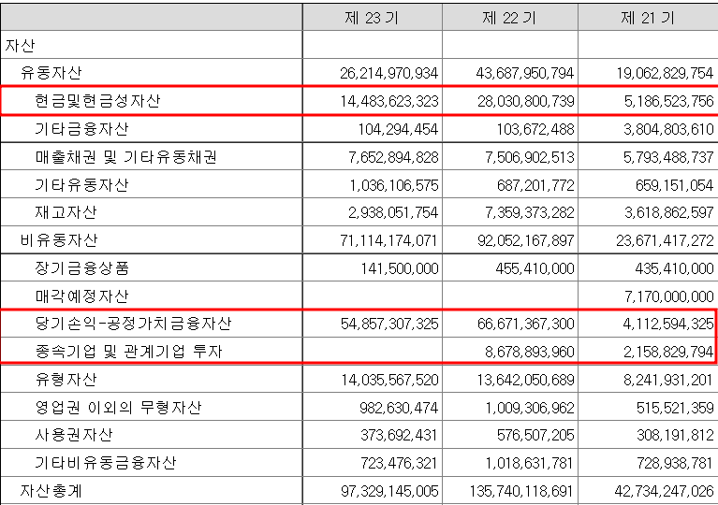Click the value 455,410,000
Screen dimensions: 718x505
click(535, 268)
